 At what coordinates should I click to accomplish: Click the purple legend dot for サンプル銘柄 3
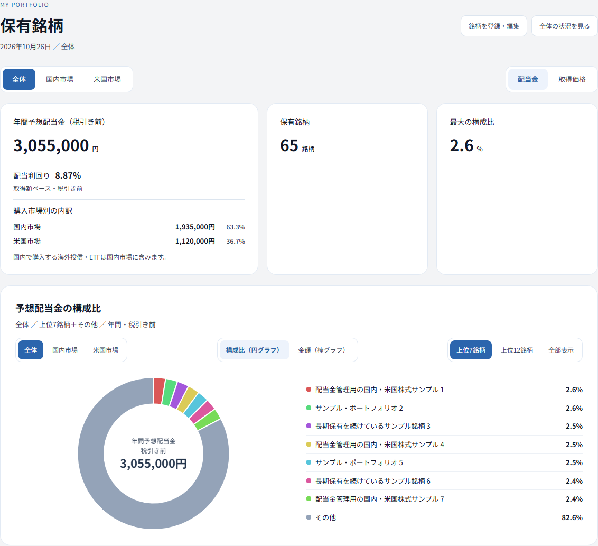[309, 426]
